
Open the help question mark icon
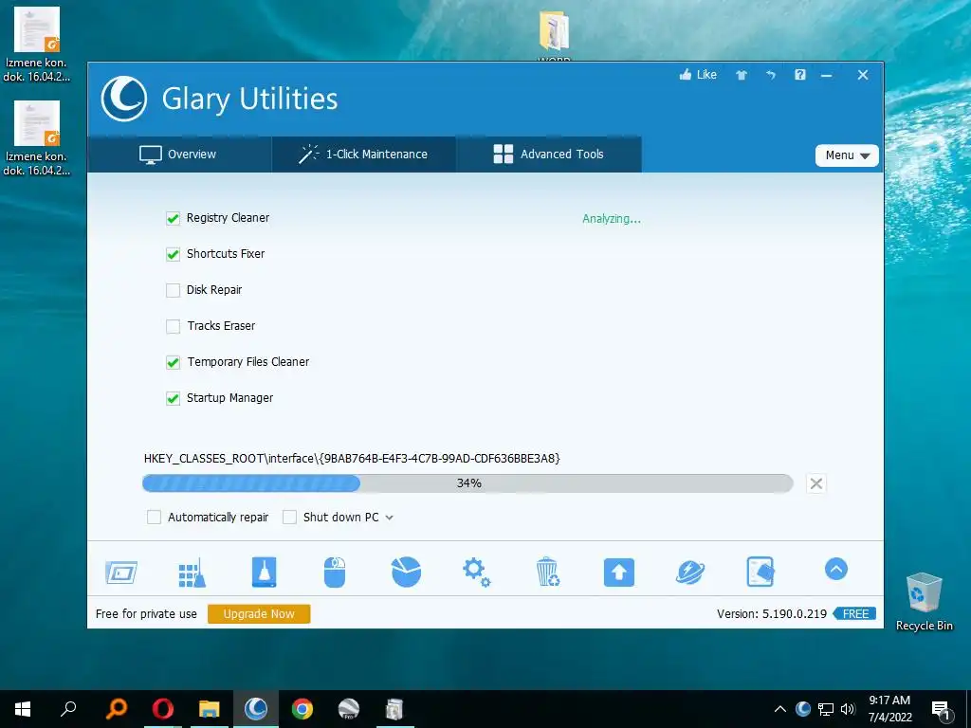[x=800, y=75]
